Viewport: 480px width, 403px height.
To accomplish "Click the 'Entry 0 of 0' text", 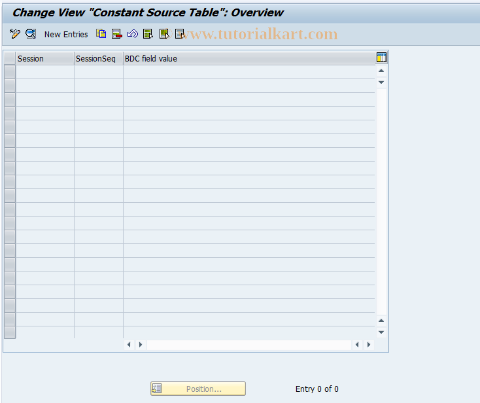I will pos(317,389).
